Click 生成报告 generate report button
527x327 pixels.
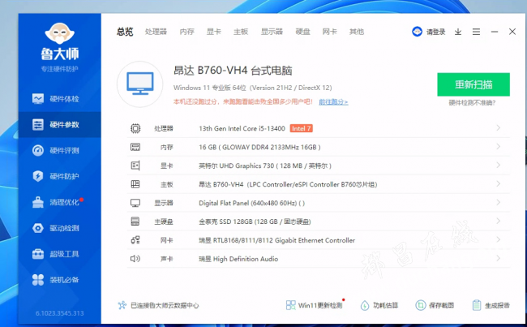point(491,305)
